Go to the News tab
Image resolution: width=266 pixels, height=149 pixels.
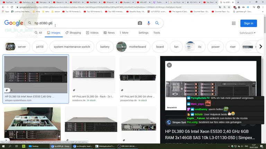[109, 33]
